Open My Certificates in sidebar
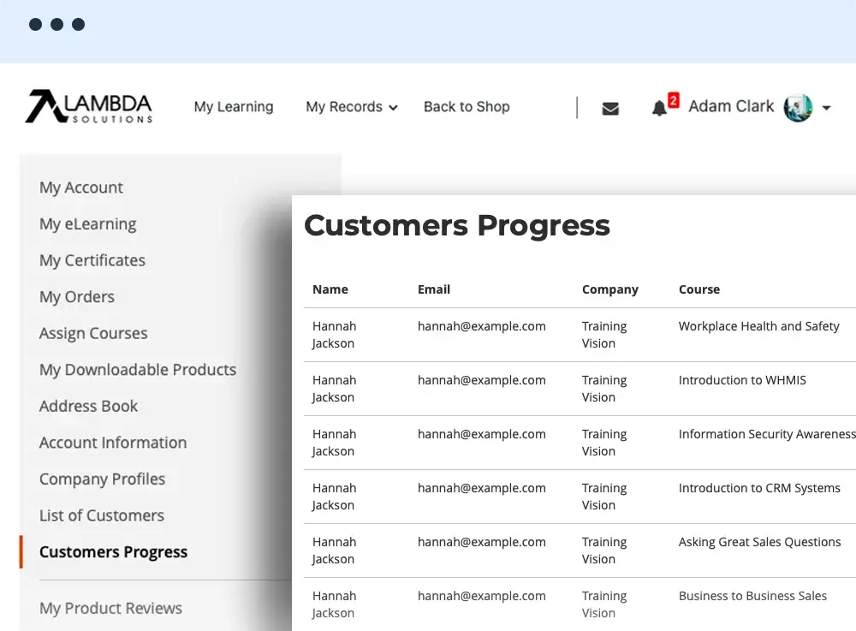The image size is (856, 631). (x=92, y=261)
